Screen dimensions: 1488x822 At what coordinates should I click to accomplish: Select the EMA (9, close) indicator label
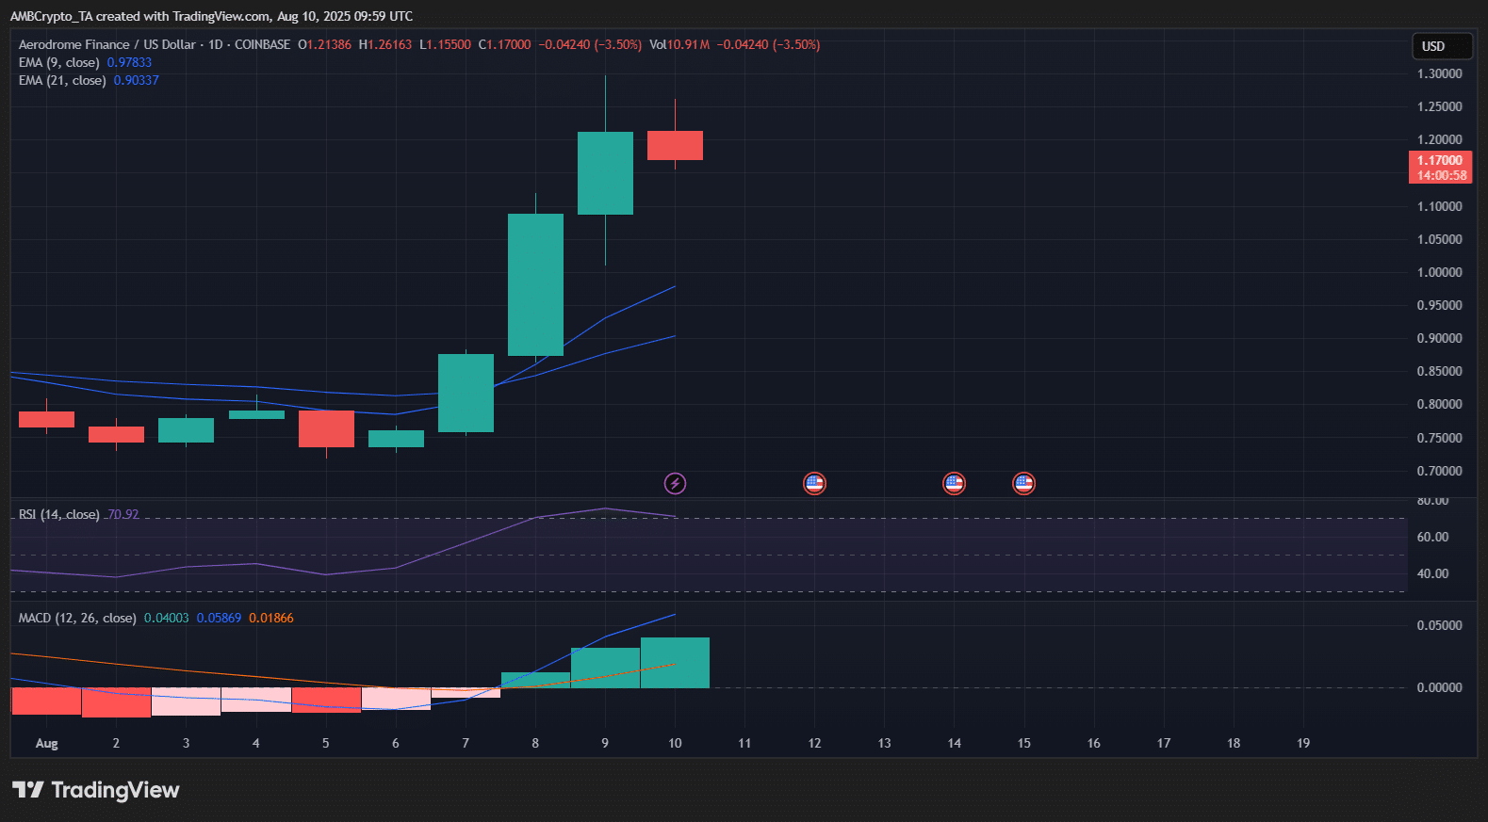[x=58, y=63]
